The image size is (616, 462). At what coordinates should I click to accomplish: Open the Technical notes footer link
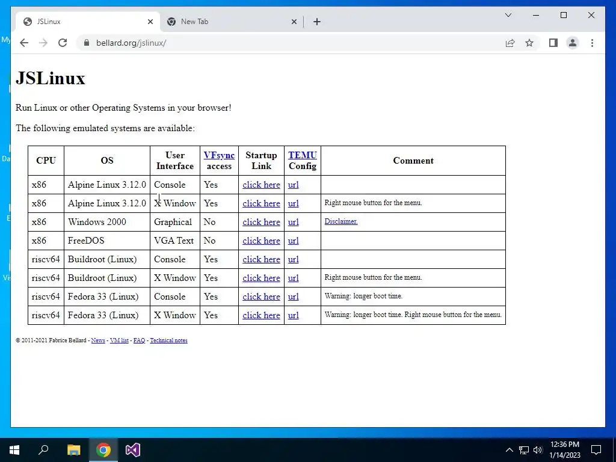[x=168, y=340]
